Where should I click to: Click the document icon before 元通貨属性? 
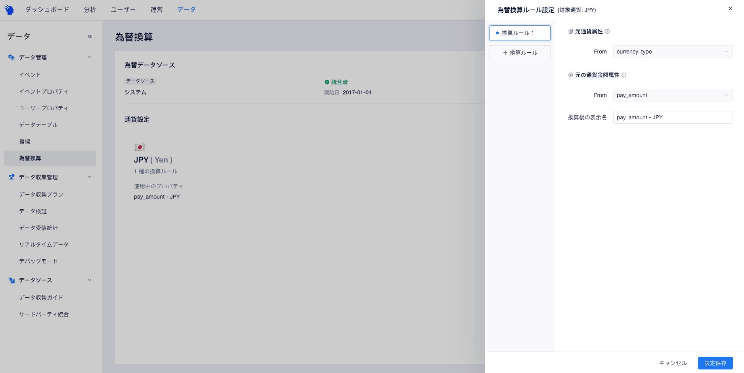(x=571, y=31)
